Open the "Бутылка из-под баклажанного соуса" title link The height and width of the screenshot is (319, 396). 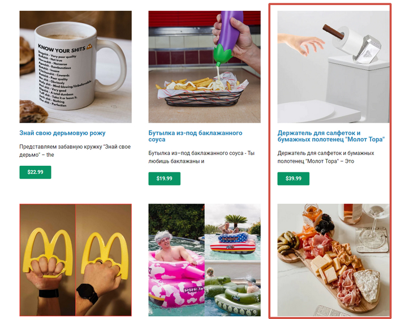[195, 136]
